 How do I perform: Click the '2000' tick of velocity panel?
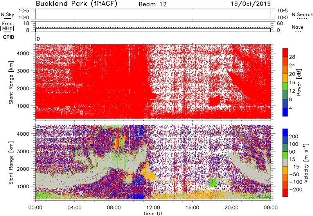pyautogui.click(x=23, y=169)
